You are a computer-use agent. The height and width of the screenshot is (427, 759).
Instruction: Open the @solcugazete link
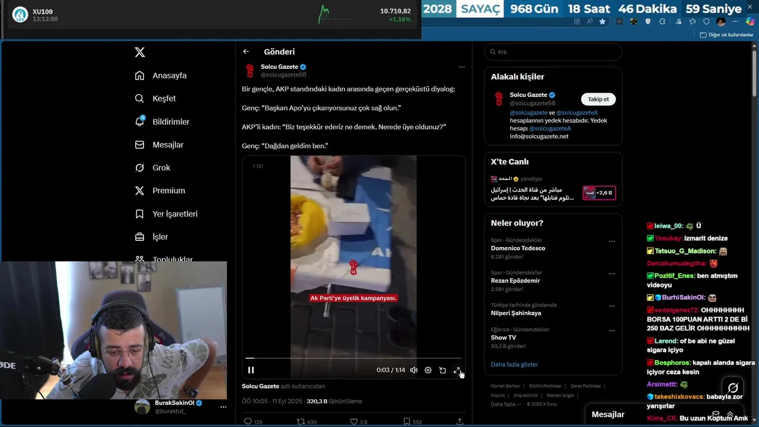click(528, 113)
